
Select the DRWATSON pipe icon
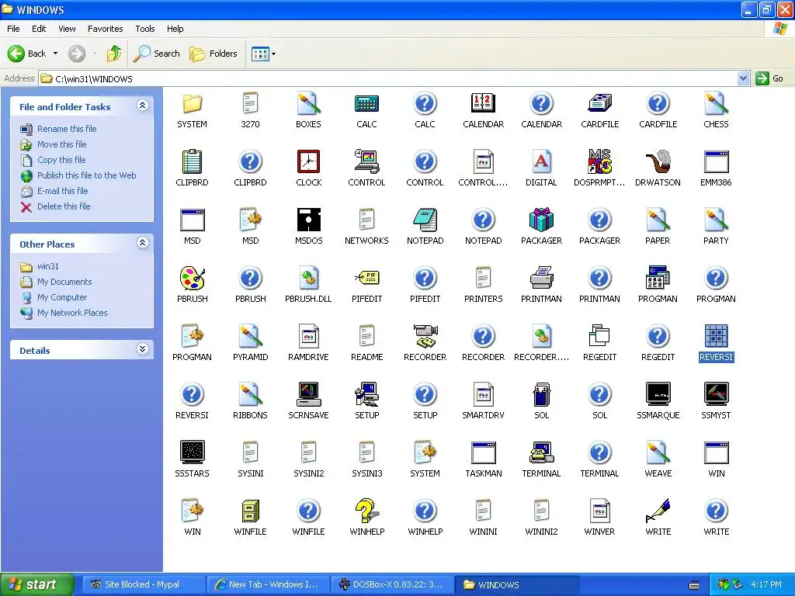658,162
